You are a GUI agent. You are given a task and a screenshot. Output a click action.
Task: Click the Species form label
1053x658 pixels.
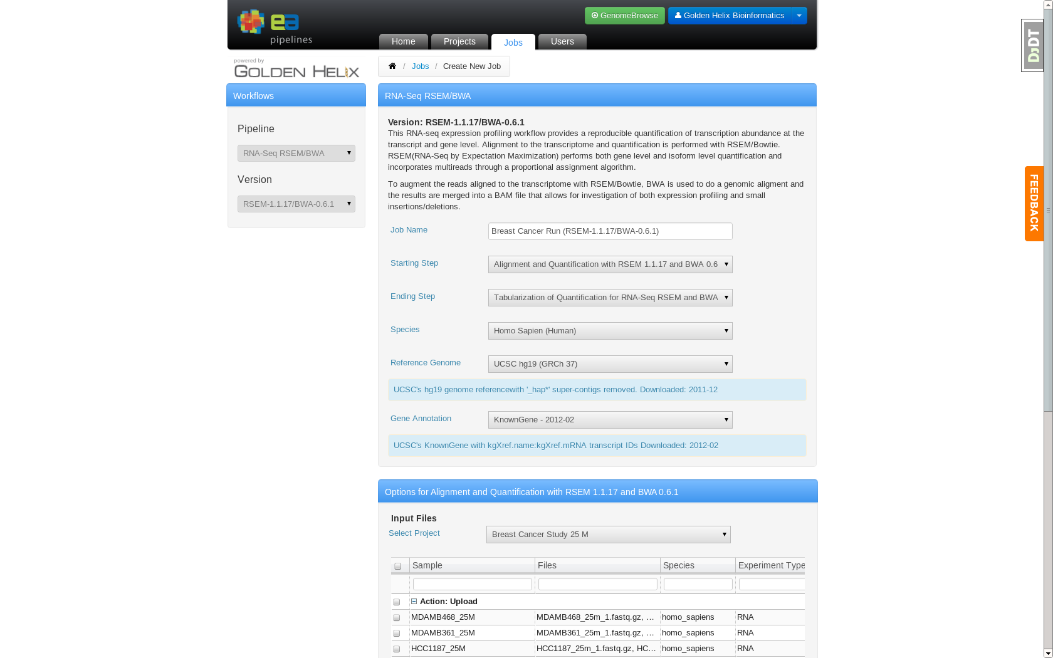tap(405, 330)
